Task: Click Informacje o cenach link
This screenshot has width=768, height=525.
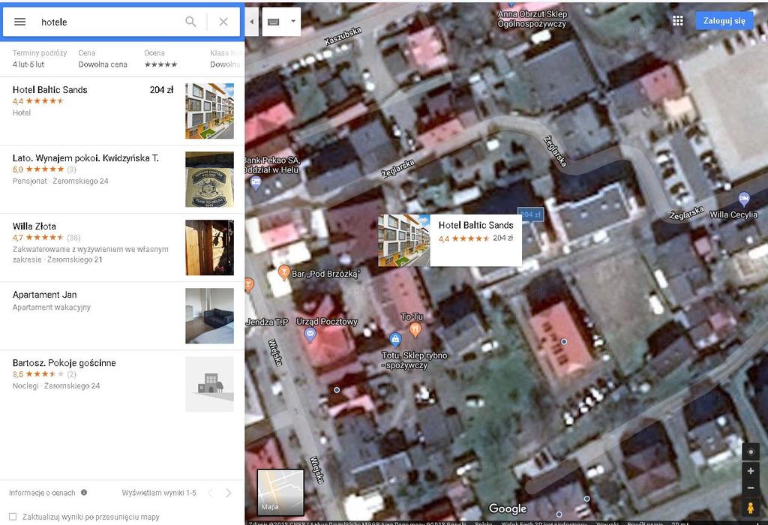Action: (x=42, y=493)
